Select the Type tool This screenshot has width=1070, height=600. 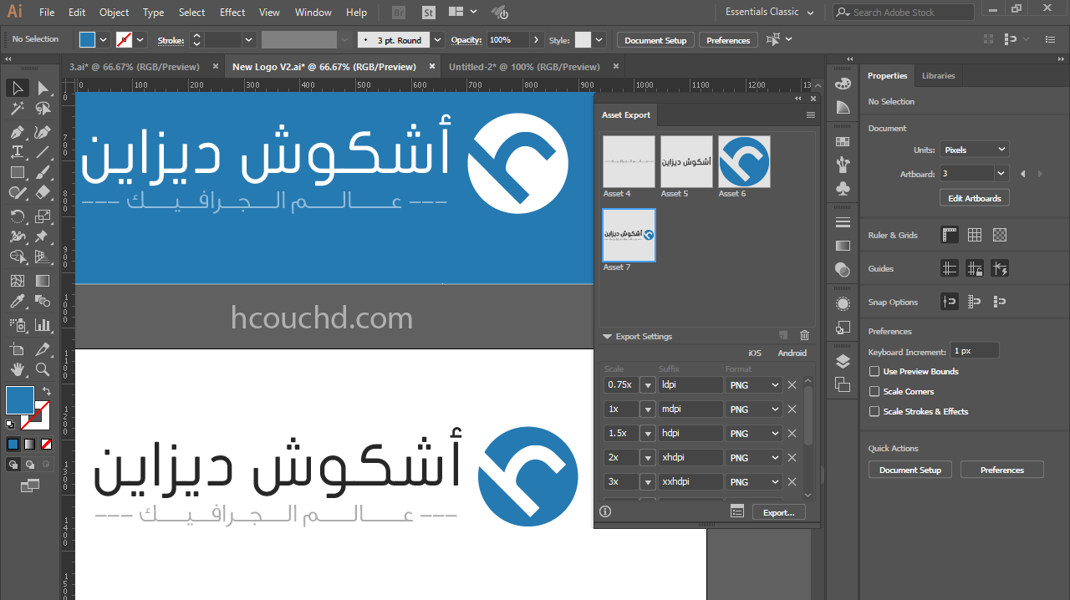point(17,152)
